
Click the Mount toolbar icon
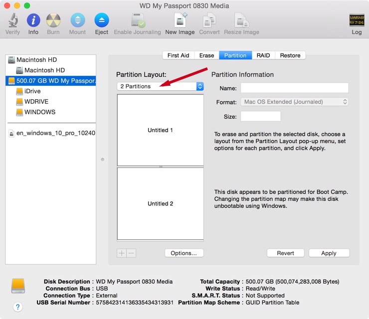click(77, 20)
